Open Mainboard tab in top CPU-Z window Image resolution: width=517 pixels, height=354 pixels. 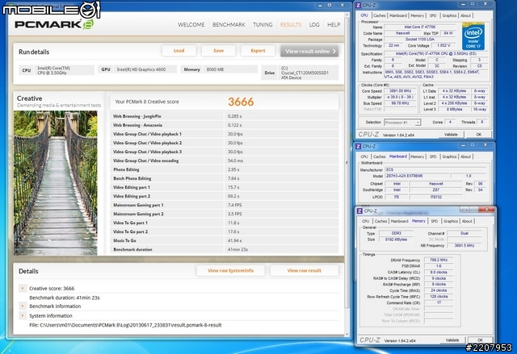tap(398, 15)
